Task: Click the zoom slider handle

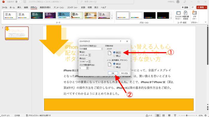Action: (187, 116)
